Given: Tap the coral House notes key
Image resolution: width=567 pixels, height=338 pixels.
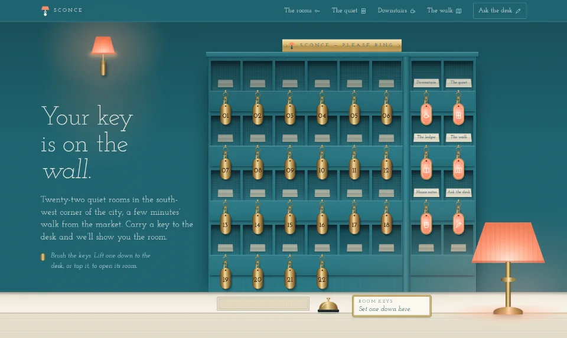Looking at the screenshot, I should click(x=426, y=224).
